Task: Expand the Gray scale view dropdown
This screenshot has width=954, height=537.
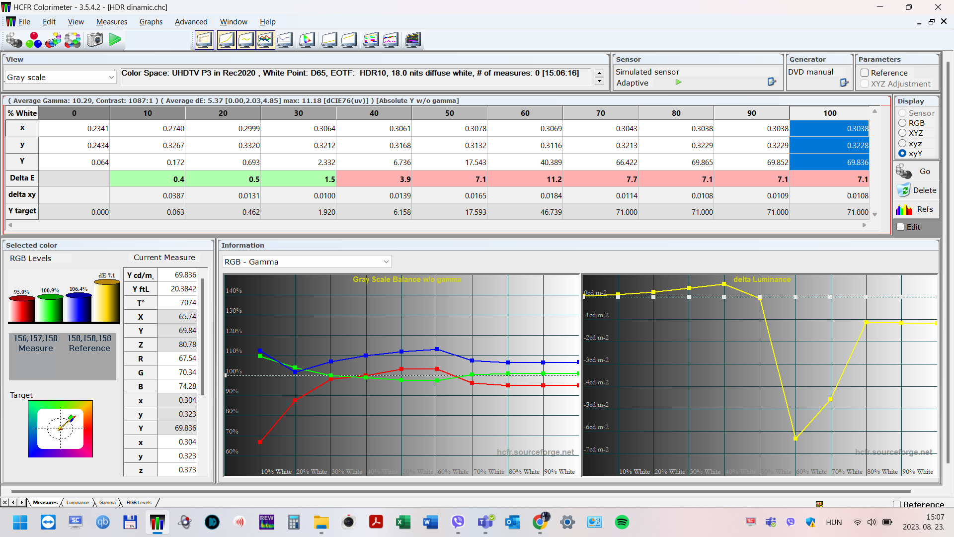Action: pos(111,78)
